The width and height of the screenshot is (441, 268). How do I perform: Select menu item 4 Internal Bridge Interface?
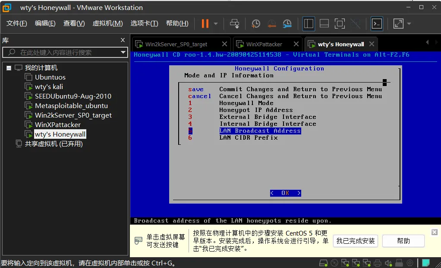(268, 124)
